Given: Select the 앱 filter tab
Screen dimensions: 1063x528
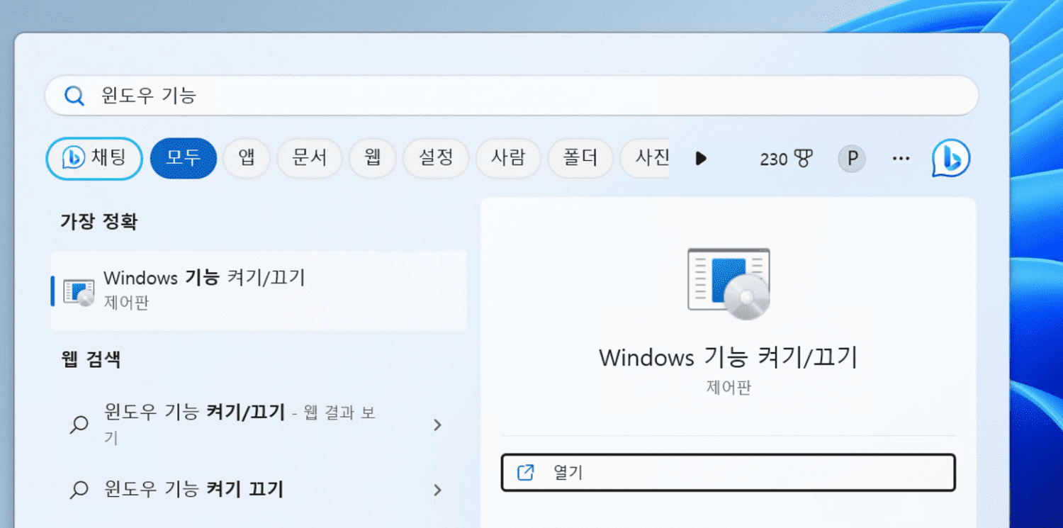Looking at the screenshot, I should coord(247,157).
